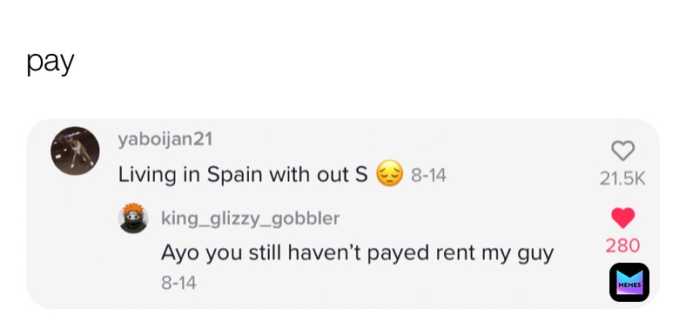Viewport: 686px width, 335px height.
Task: Open the king_glizzy_gobbler username link
Action: click(250, 218)
